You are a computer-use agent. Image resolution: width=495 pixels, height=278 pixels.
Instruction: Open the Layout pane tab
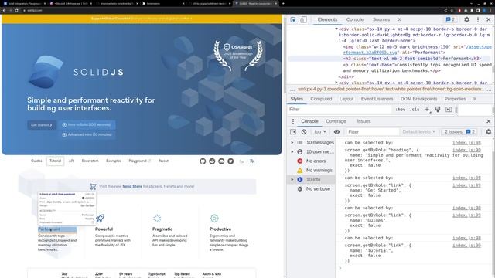tap(346, 99)
